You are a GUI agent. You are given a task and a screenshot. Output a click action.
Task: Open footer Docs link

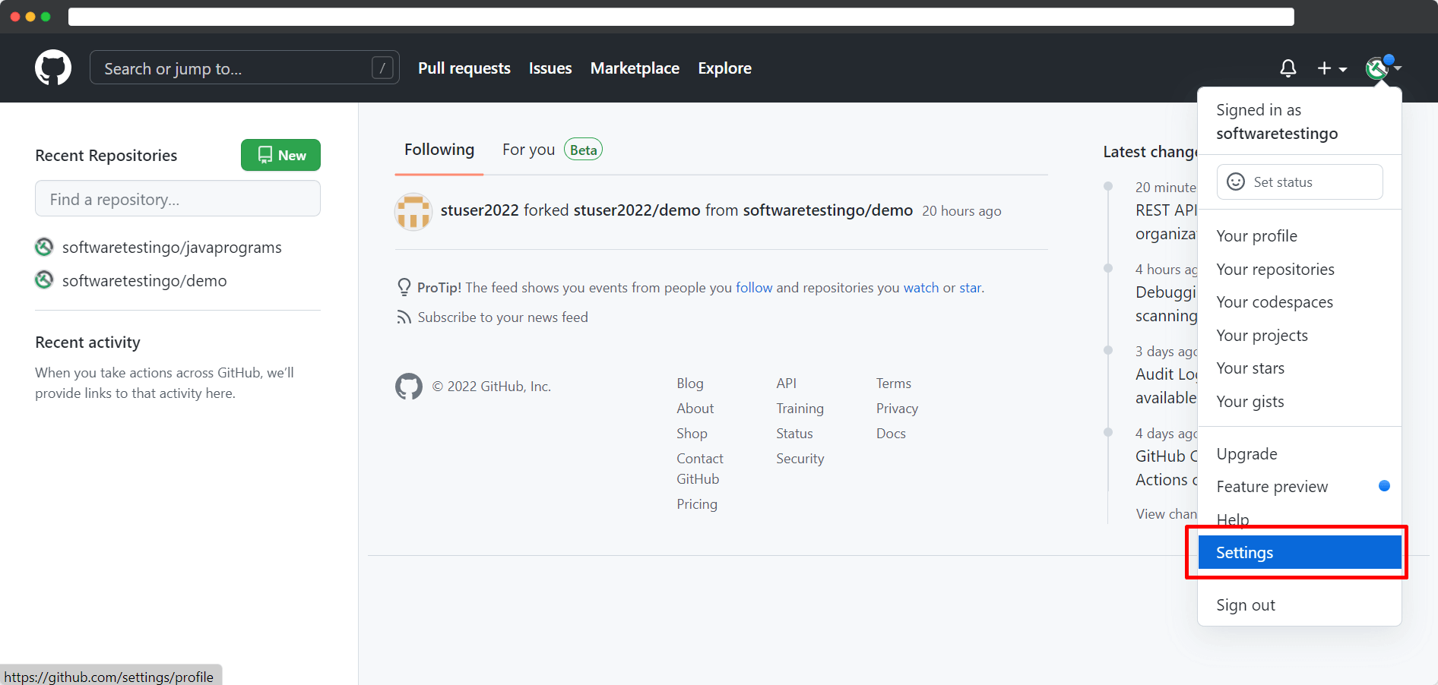[x=891, y=434]
